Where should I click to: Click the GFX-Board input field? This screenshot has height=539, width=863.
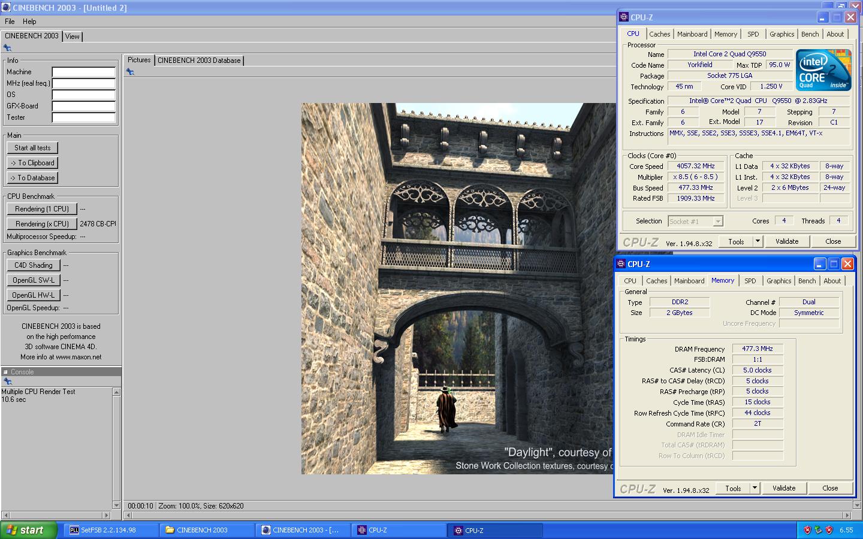[x=84, y=106]
